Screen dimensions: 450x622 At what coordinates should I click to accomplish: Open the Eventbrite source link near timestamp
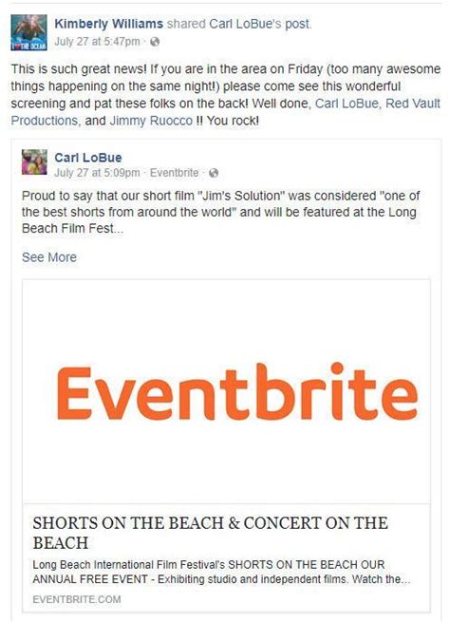(x=174, y=173)
